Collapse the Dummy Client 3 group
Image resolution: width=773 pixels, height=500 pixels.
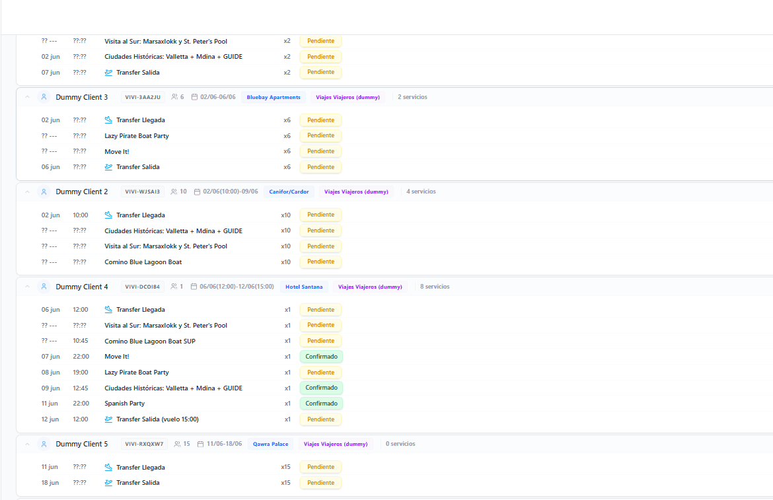(27, 97)
